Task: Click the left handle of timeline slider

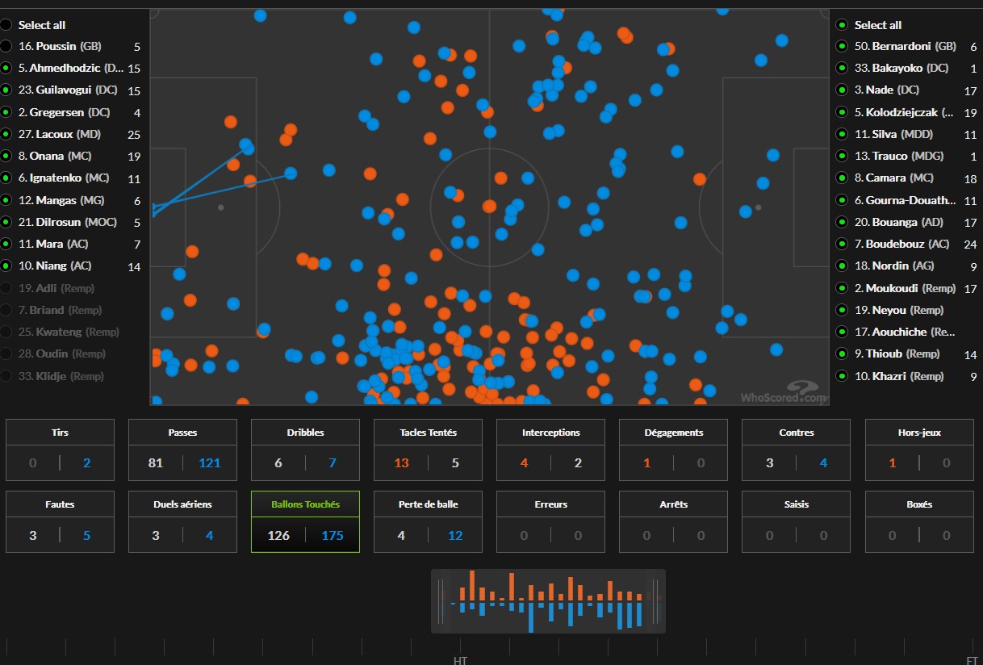Action: (x=441, y=601)
